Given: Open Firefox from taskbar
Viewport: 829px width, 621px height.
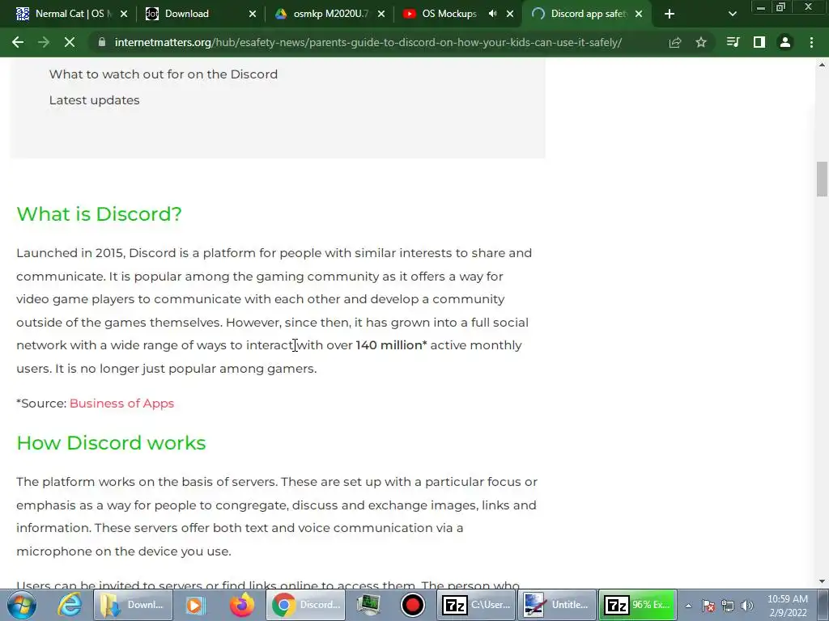Looking at the screenshot, I should pyautogui.click(x=242, y=605).
